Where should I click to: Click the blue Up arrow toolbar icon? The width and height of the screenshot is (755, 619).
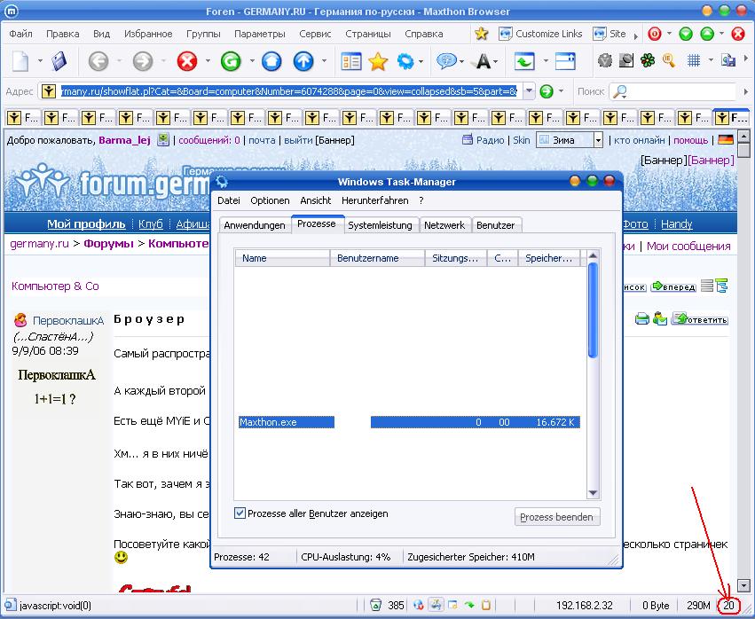pos(303,61)
